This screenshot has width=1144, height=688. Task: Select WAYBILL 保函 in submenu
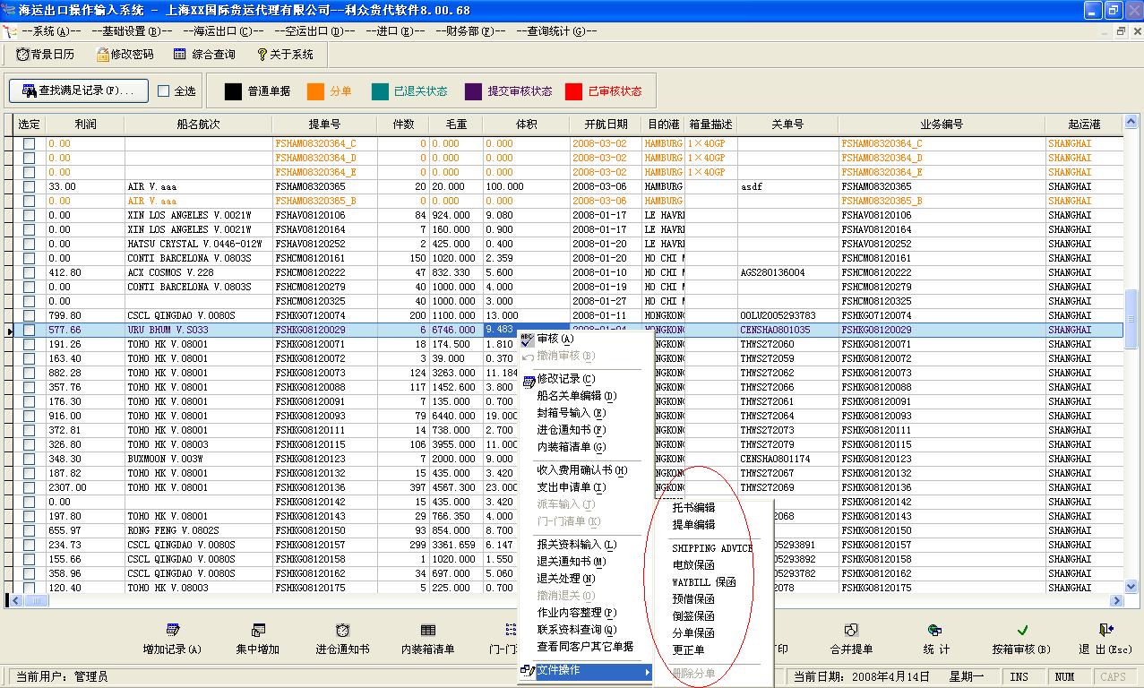pos(704,582)
